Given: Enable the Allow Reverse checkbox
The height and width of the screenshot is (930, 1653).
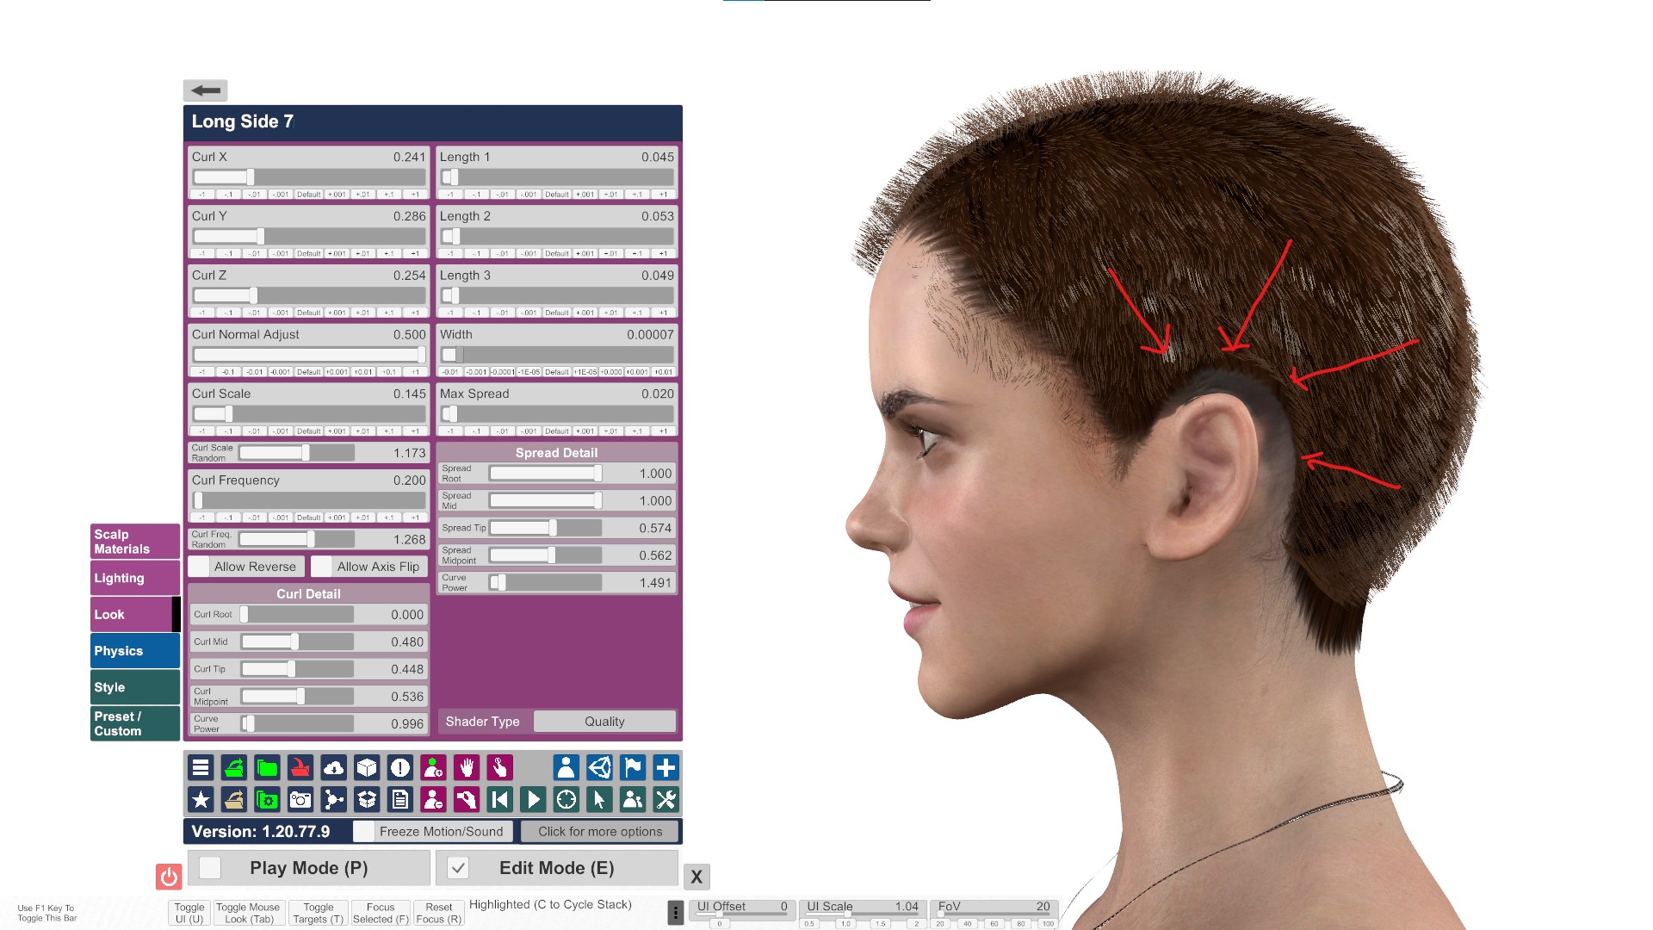Looking at the screenshot, I should [199, 567].
